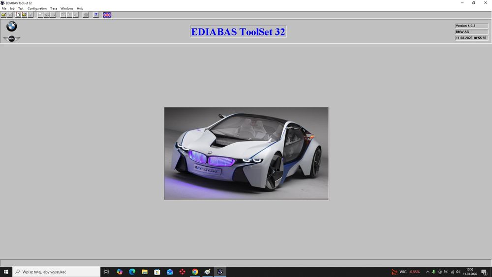Viewport: 492px width, 277px height.
Task: Open the volume speaker tray icon
Action: click(x=458, y=272)
